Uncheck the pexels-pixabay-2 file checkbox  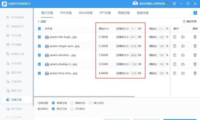click(x=39, y=64)
